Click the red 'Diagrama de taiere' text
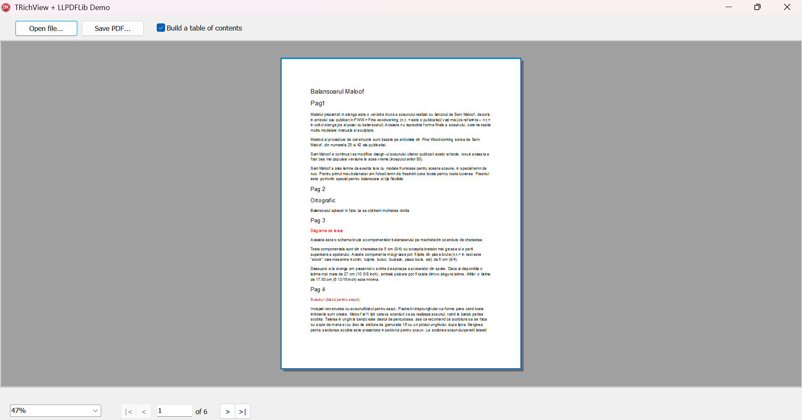Viewport: 802px width, 420px height. (327, 231)
